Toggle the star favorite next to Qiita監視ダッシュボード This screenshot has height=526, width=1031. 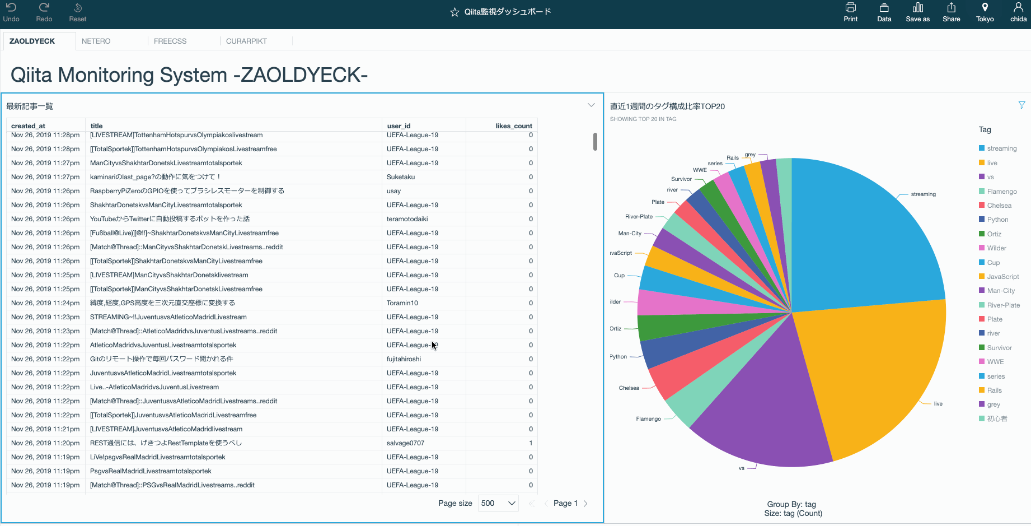[454, 11]
